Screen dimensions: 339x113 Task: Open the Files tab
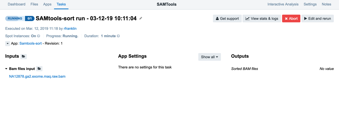pyautogui.click(x=34, y=4)
